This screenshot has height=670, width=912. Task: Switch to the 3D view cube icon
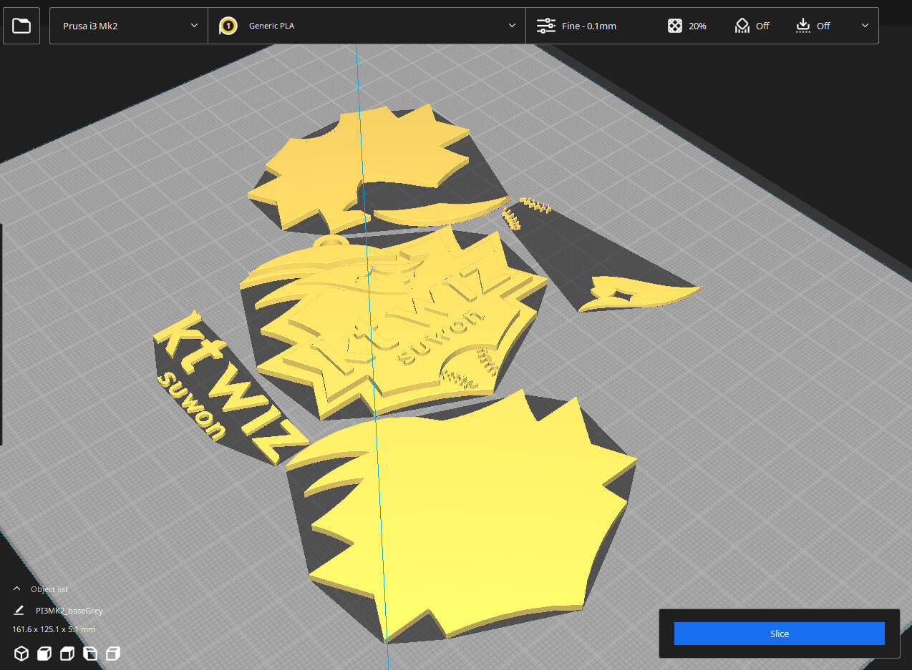point(21,654)
